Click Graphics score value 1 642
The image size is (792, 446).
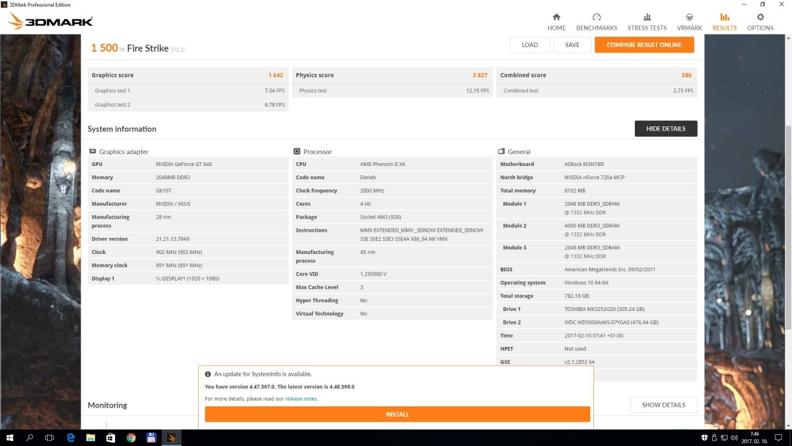pos(276,75)
